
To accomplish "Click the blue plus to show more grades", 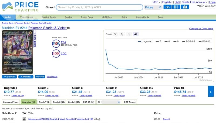I will [x=211, y=92].
